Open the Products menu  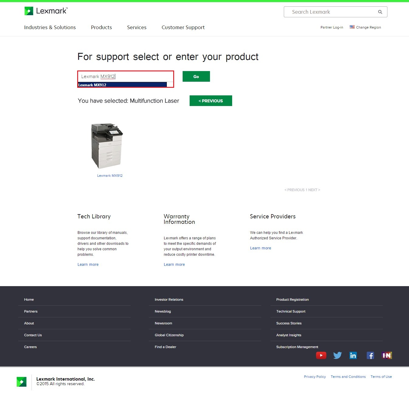click(101, 27)
